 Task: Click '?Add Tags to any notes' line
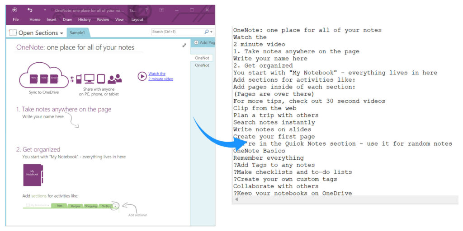click(x=274, y=165)
